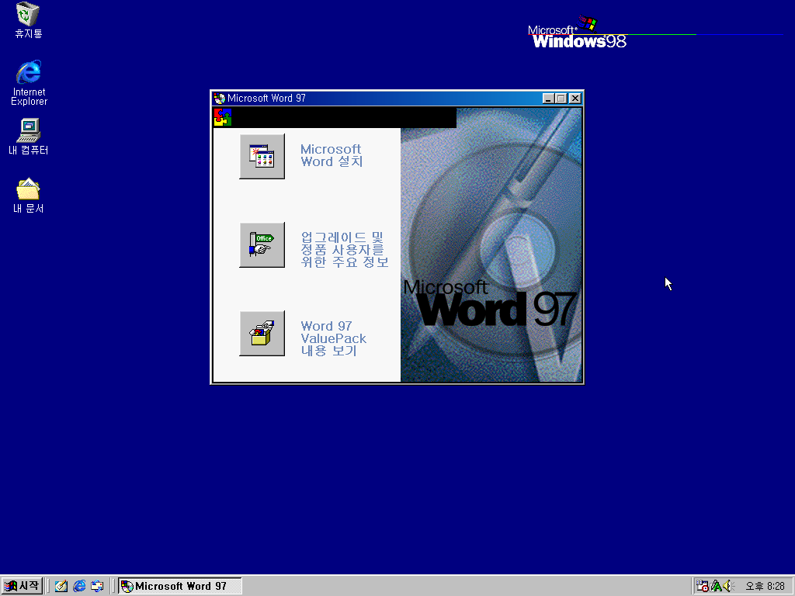This screenshot has width=795, height=596.
Task: Select the My Computer (내 컴퓨터) icon
Action: (x=29, y=137)
